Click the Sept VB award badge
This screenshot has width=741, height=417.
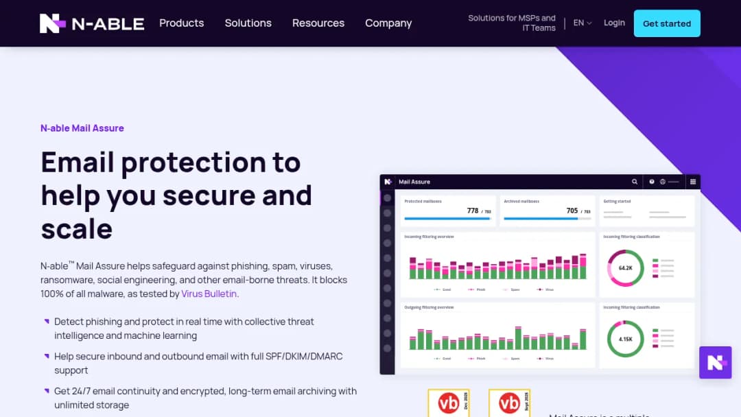coord(509,403)
